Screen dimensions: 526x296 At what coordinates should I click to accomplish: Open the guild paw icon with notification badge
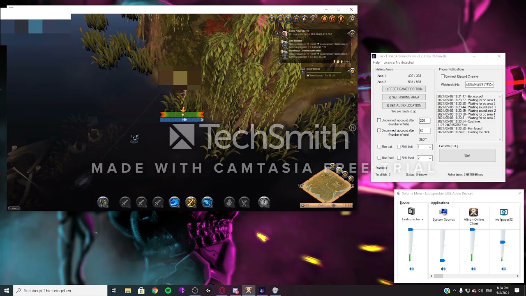point(313,19)
